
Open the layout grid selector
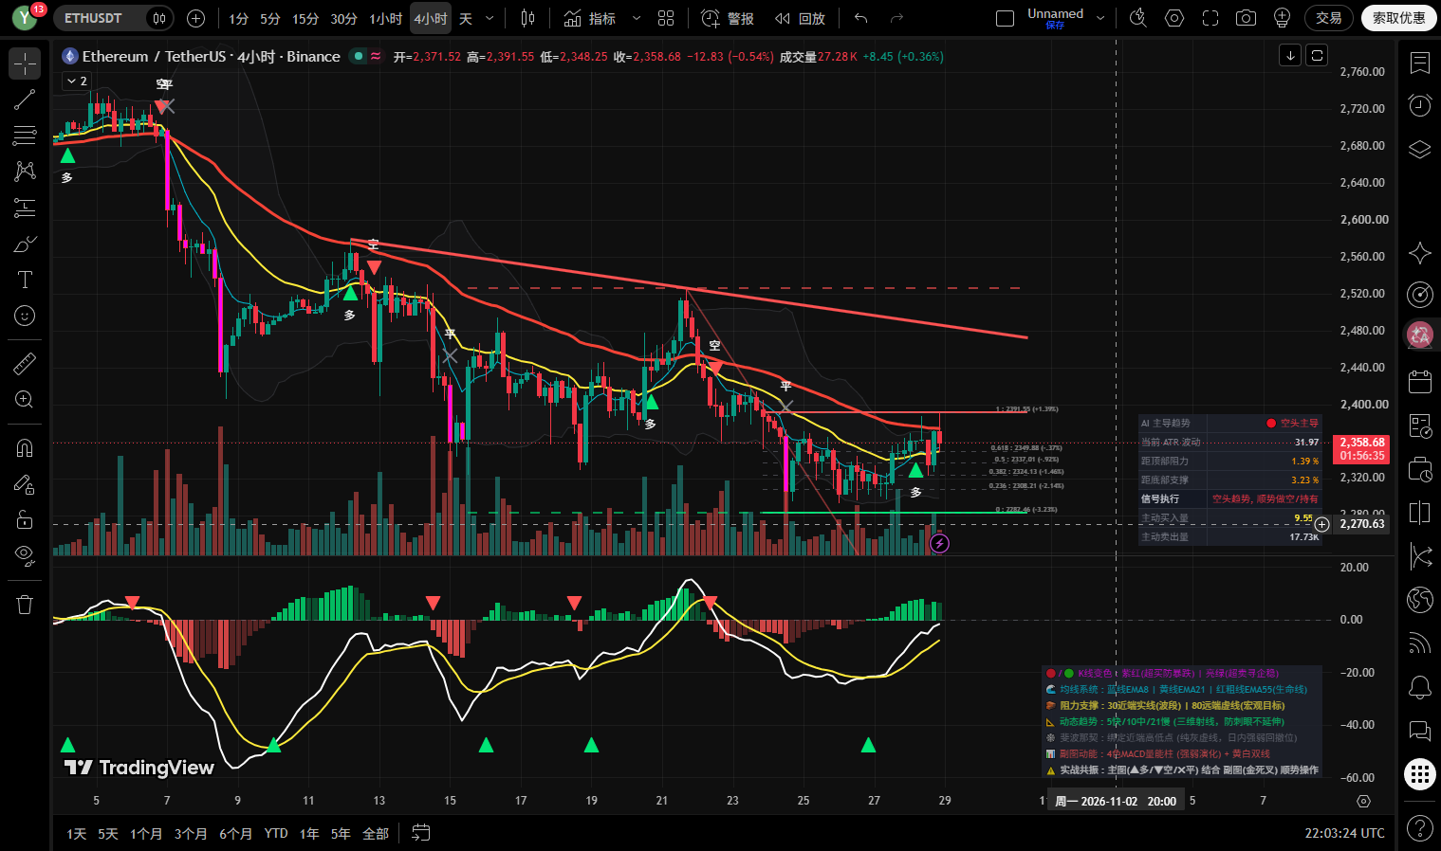click(x=666, y=18)
